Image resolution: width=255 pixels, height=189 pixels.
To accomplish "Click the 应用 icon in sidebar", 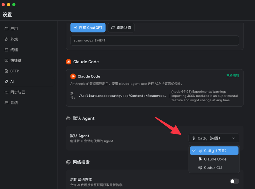I will click(x=6, y=29).
